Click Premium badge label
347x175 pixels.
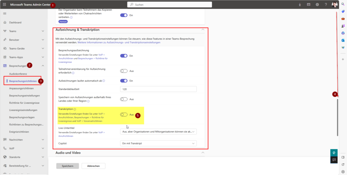(63, 22)
